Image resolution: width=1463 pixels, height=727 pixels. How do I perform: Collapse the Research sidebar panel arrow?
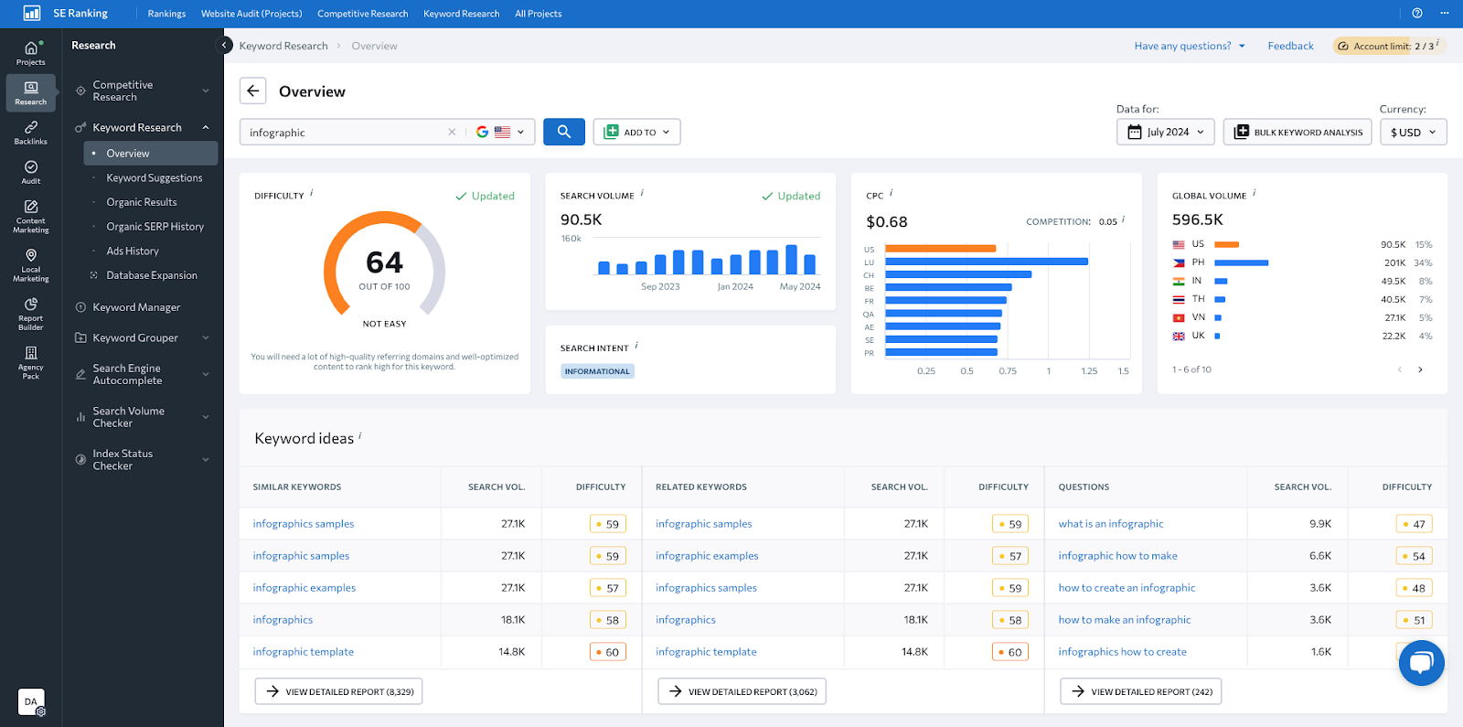point(224,45)
